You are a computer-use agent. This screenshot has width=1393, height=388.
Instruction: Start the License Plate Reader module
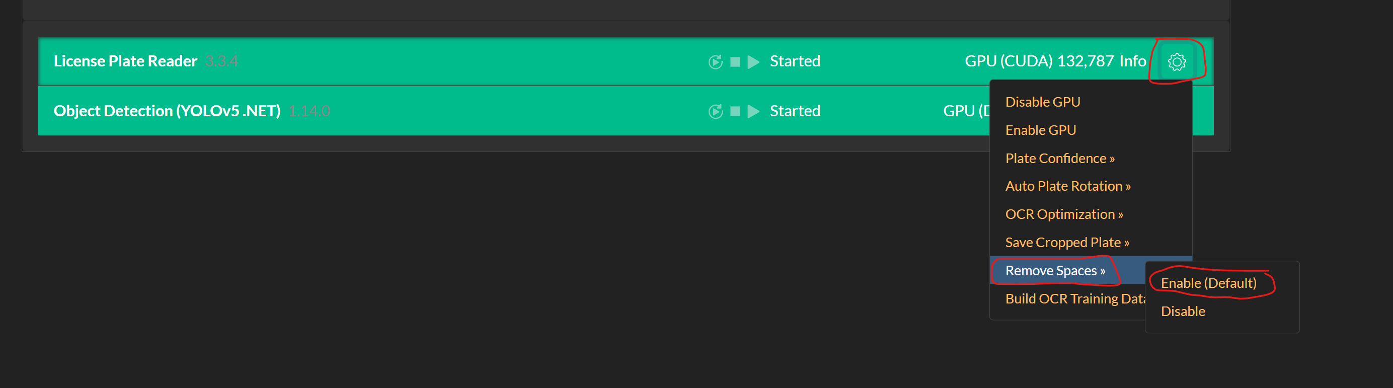click(753, 62)
